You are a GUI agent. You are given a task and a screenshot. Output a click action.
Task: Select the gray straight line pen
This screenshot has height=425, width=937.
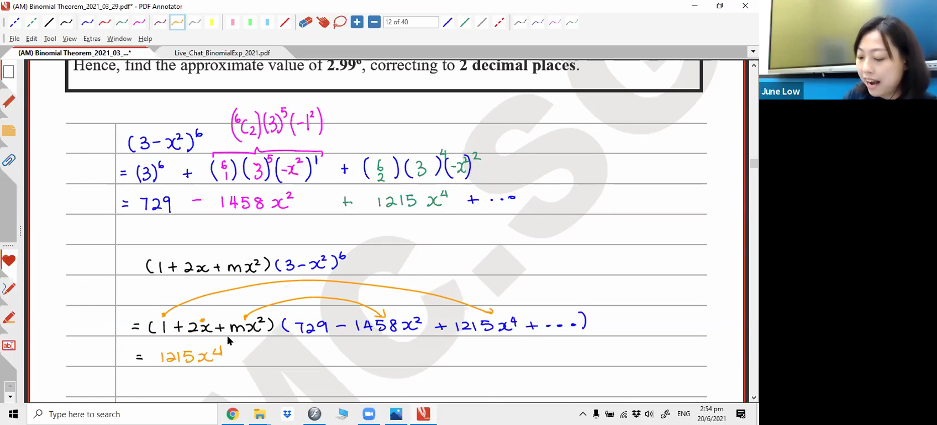tap(482, 23)
